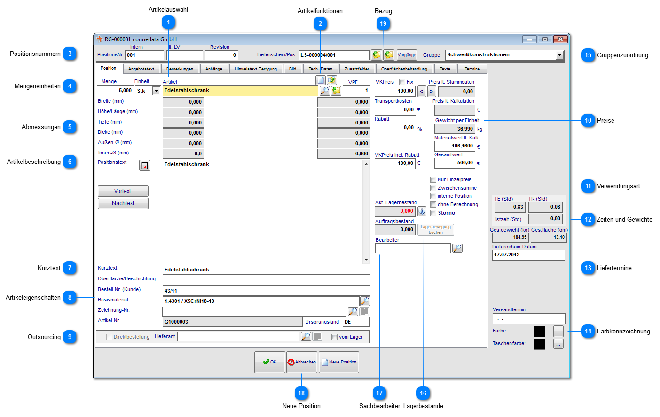Viewport: 660px width, 417px height.
Task: Click the Rabatt percentage field
Action: [395, 128]
